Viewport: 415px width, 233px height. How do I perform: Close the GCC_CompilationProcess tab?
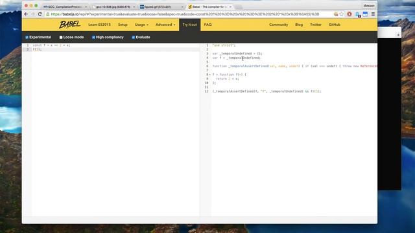pyautogui.click(x=86, y=6)
